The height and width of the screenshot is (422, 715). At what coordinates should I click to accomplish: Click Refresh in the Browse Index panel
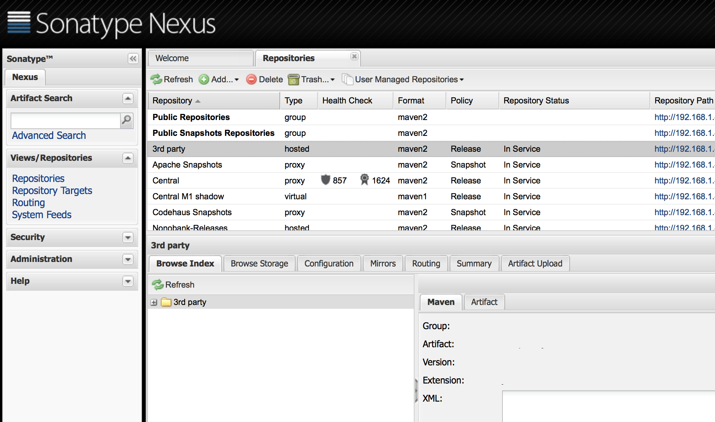[173, 285]
